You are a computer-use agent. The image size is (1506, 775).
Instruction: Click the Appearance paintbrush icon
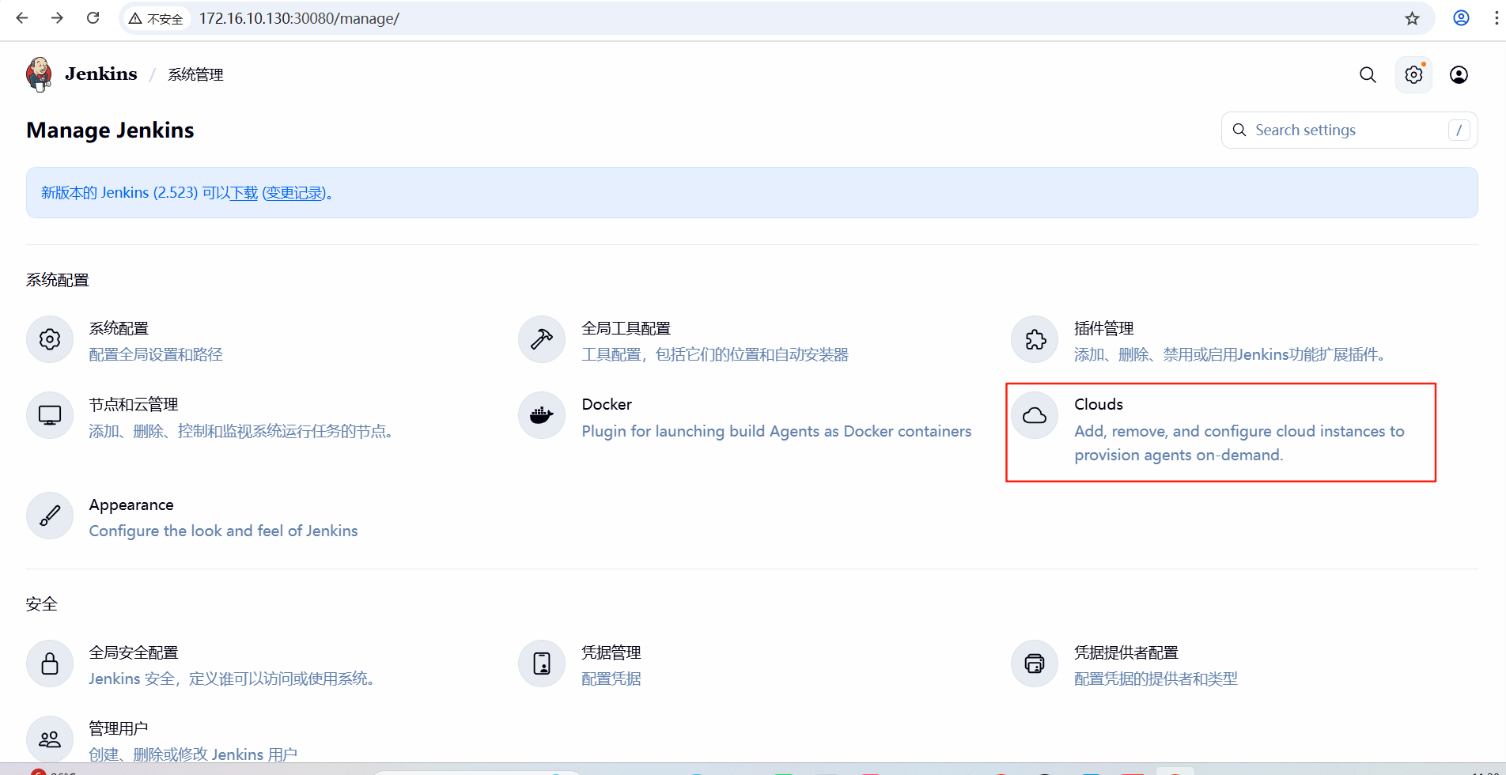tap(50, 516)
